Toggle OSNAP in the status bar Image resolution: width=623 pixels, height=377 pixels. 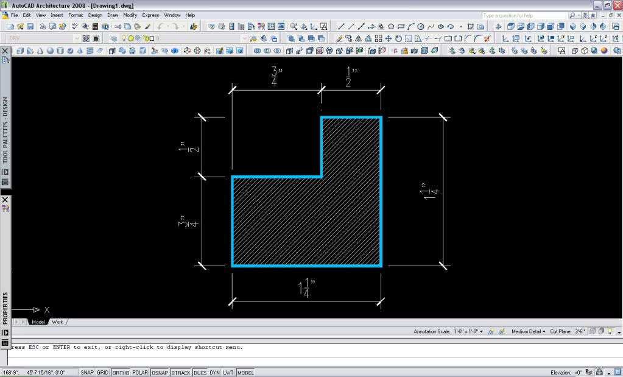pos(160,373)
